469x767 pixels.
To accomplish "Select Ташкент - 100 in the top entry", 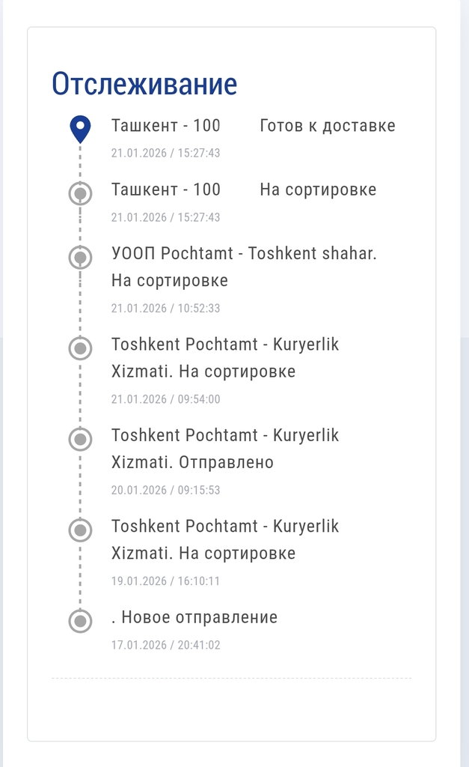I will [166, 126].
